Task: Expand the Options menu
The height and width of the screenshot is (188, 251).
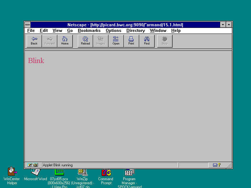Action: coord(113,31)
